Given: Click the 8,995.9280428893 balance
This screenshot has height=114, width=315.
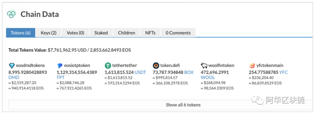Looking at the screenshot, I should point(28,72).
